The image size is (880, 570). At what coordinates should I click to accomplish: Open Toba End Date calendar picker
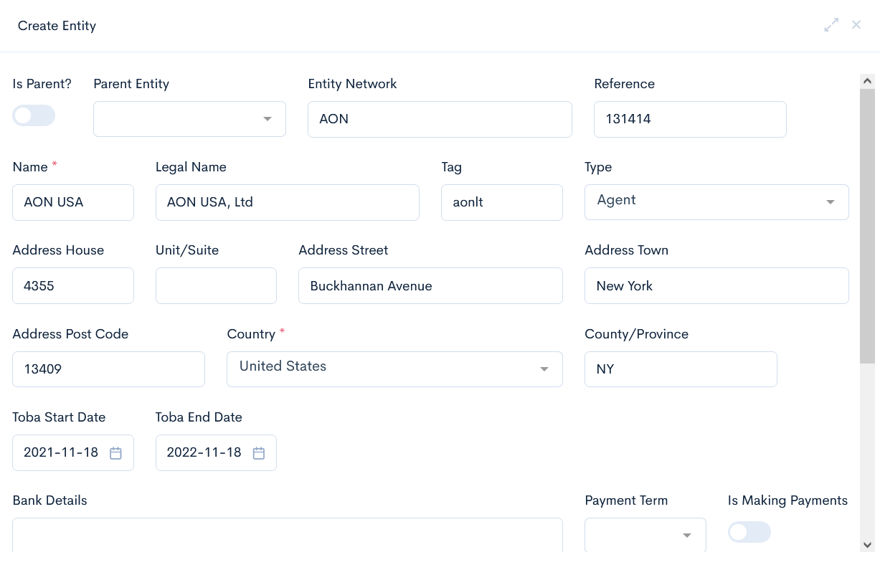tap(259, 453)
